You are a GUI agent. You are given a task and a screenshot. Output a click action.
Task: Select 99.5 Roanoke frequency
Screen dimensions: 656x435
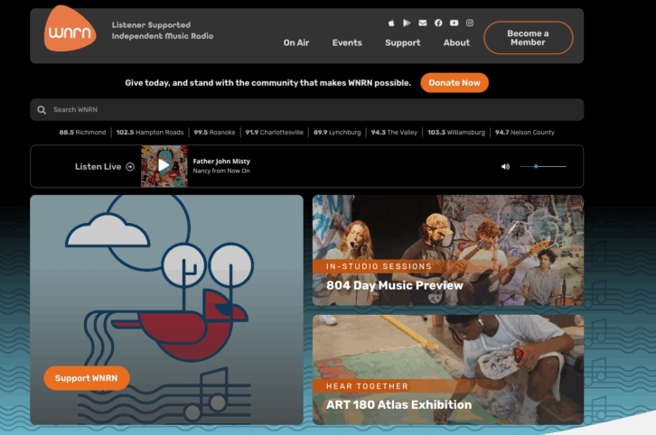pos(214,133)
